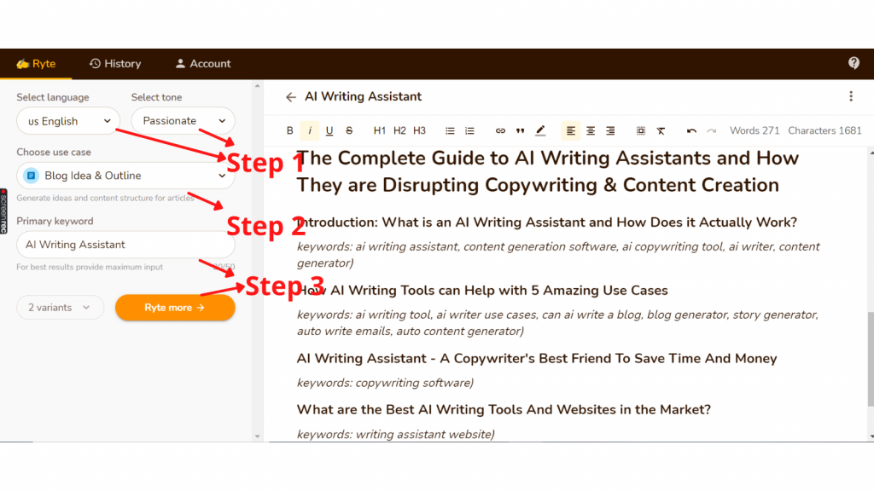
Task: Toggle bold formatting in the editor toolbar
Action: [x=290, y=130]
